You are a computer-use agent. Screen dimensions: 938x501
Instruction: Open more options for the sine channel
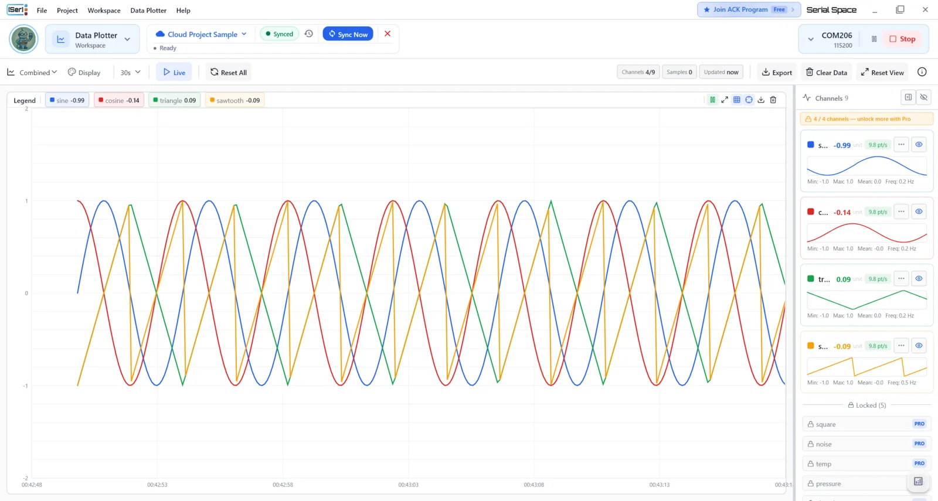[x=902, y=145]
